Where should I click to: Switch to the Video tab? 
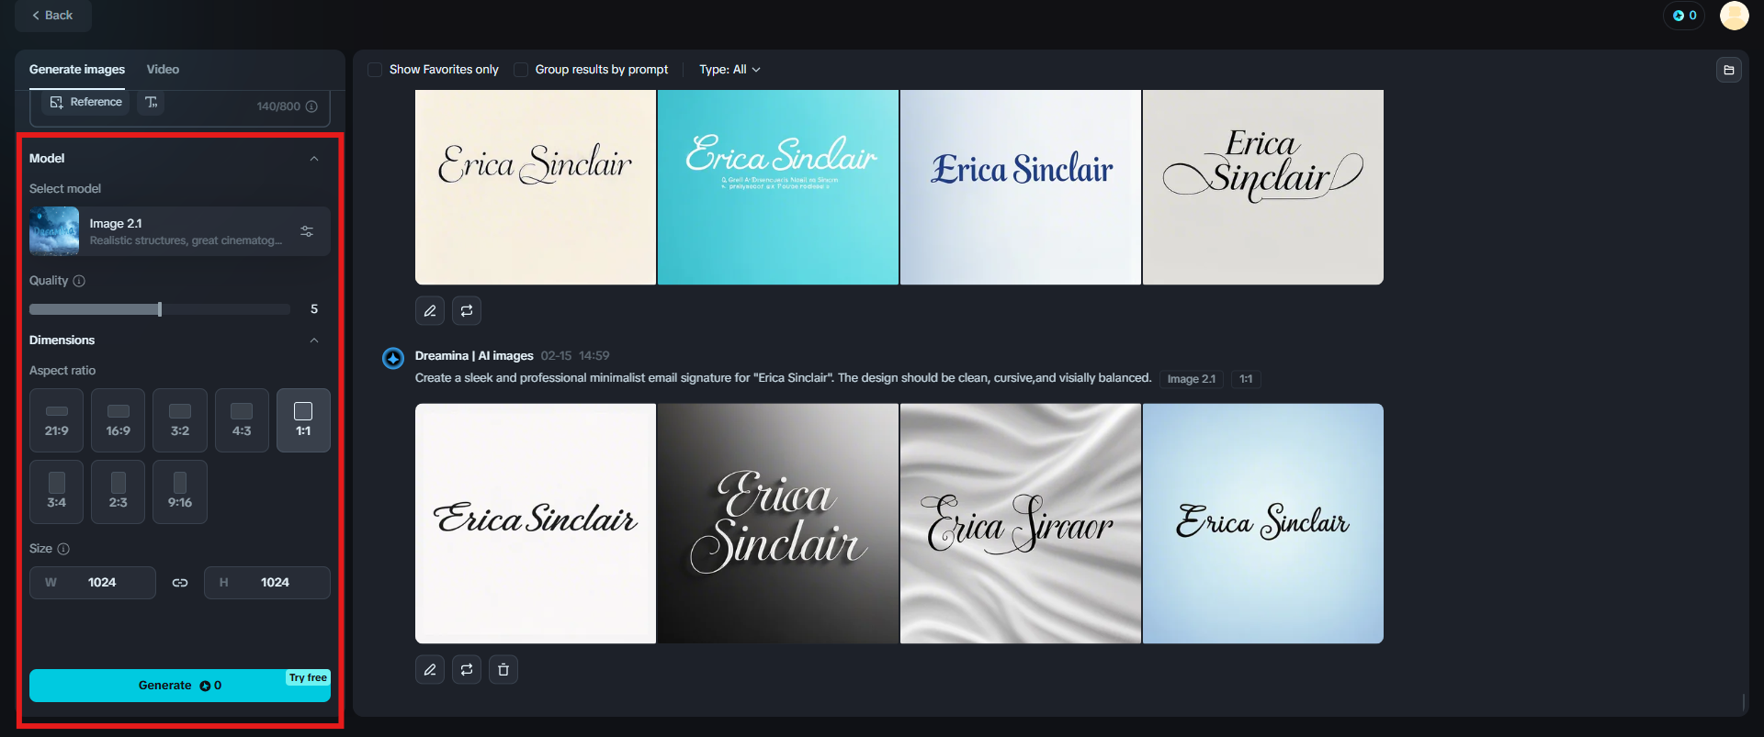pyautogui.click(x=163, y=70)
